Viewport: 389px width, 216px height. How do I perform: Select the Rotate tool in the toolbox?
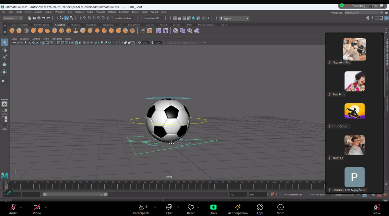click(x=5, y=72)
